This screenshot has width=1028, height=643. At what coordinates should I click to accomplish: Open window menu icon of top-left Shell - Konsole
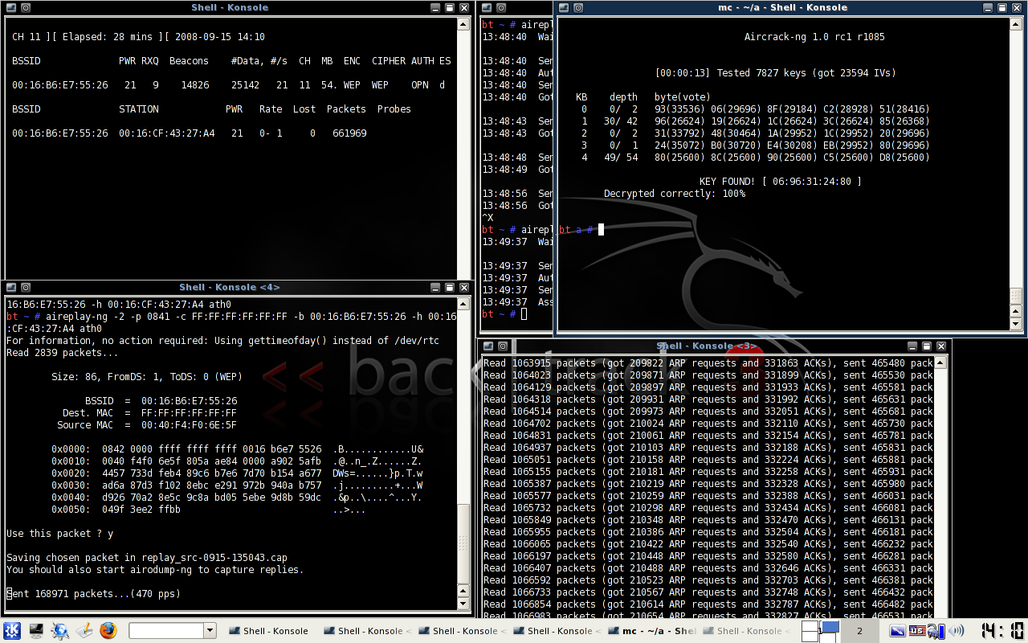coord(11,7)
